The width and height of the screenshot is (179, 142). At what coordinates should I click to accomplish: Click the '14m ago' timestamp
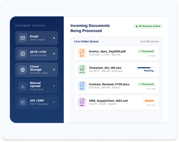[x=151, y=89]
